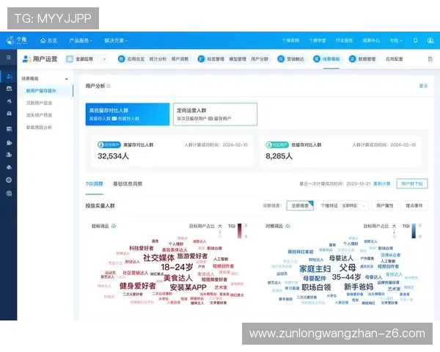Click the 应用总览 icon in the toolbar
Screen dimensions: 440x352
(122, 59)
